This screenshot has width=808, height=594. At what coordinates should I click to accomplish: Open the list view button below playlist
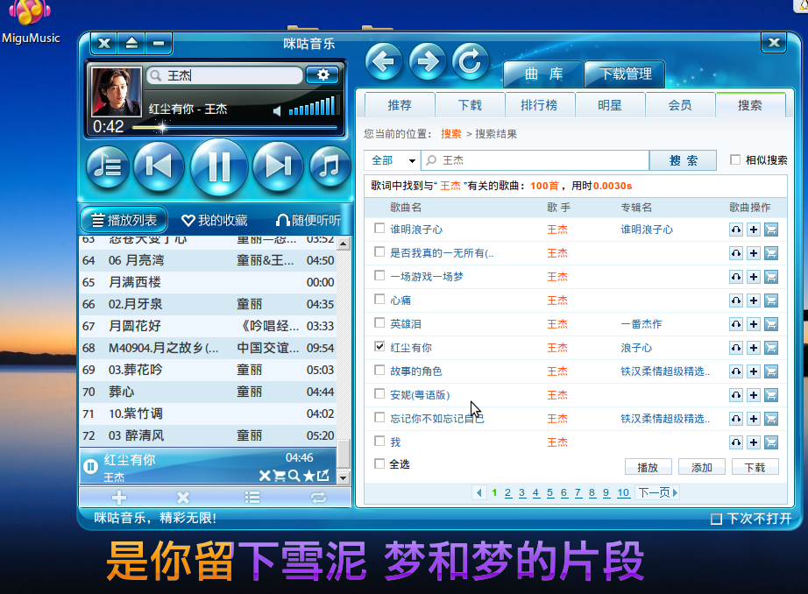(x=252, y=498)
